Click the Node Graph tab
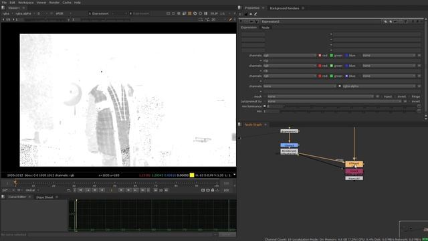Screen dimensions: 428x241 pyautogui.click(x=253, y=125)
